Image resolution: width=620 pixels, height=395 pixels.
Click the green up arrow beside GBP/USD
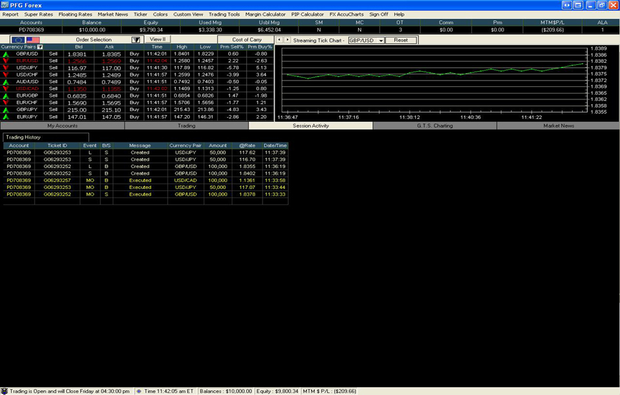5,54
